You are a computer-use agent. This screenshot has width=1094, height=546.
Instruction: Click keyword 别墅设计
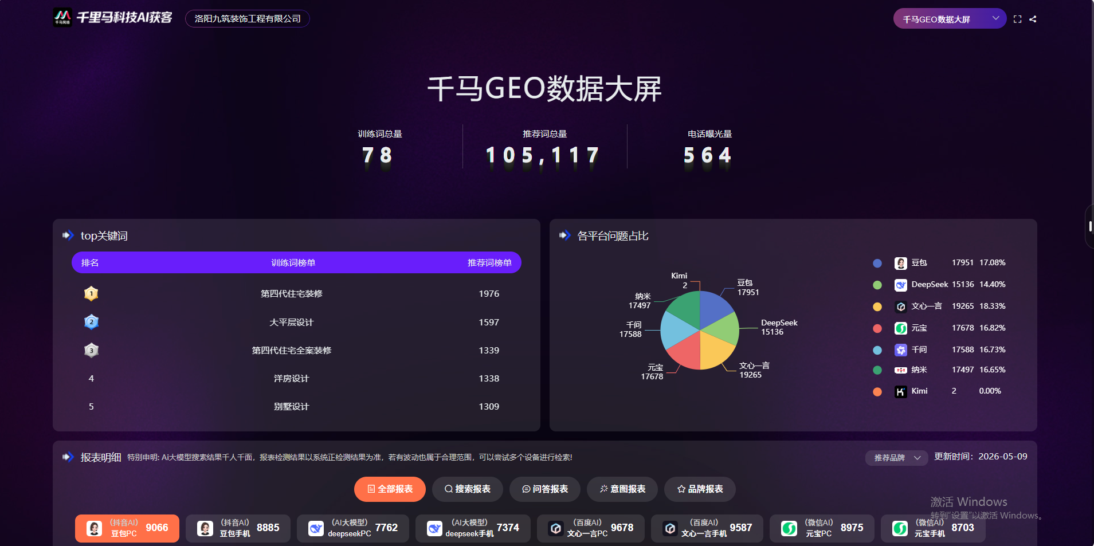pyautogui.click(x=292, y=407)
